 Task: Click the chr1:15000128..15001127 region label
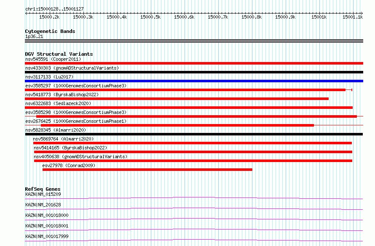coord(54,9)
